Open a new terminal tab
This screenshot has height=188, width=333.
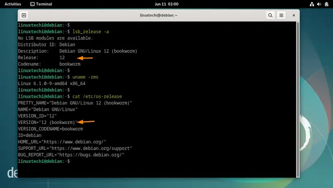[x=24, y=15]
